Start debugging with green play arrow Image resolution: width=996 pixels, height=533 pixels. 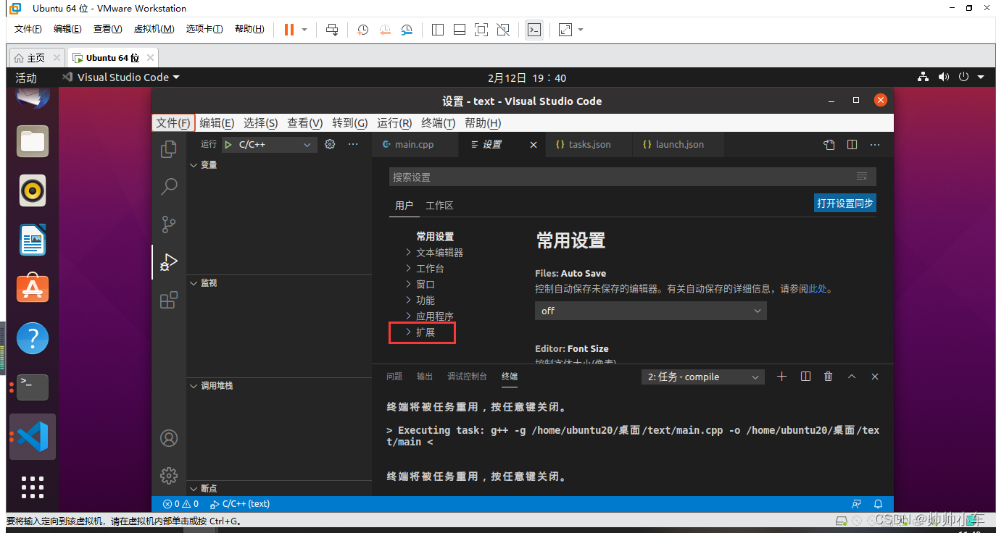point(228,145)
